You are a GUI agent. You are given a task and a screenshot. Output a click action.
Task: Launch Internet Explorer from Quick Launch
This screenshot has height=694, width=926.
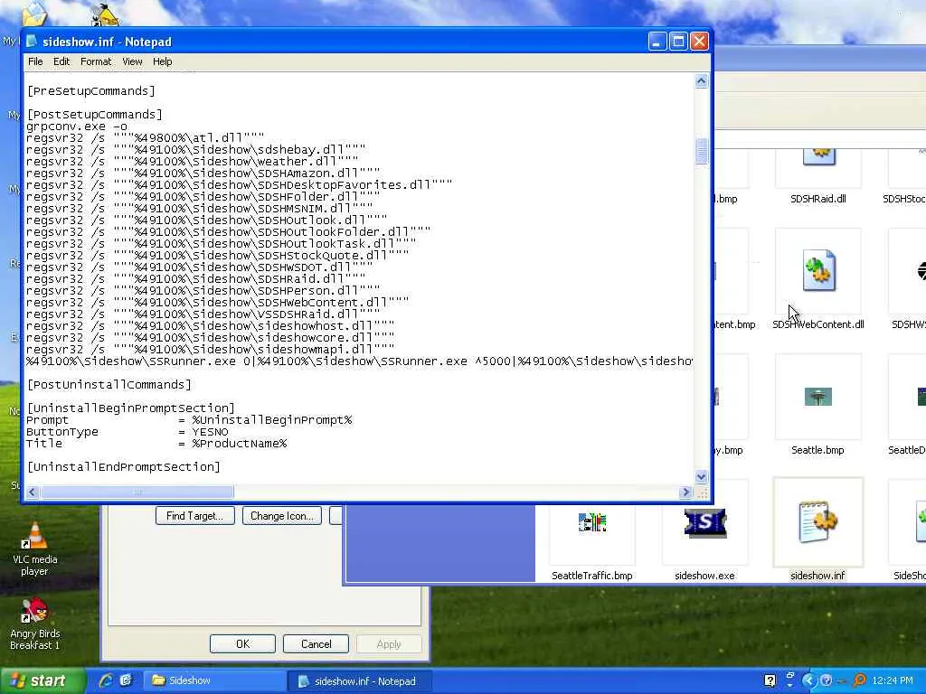tap(106, 680)
